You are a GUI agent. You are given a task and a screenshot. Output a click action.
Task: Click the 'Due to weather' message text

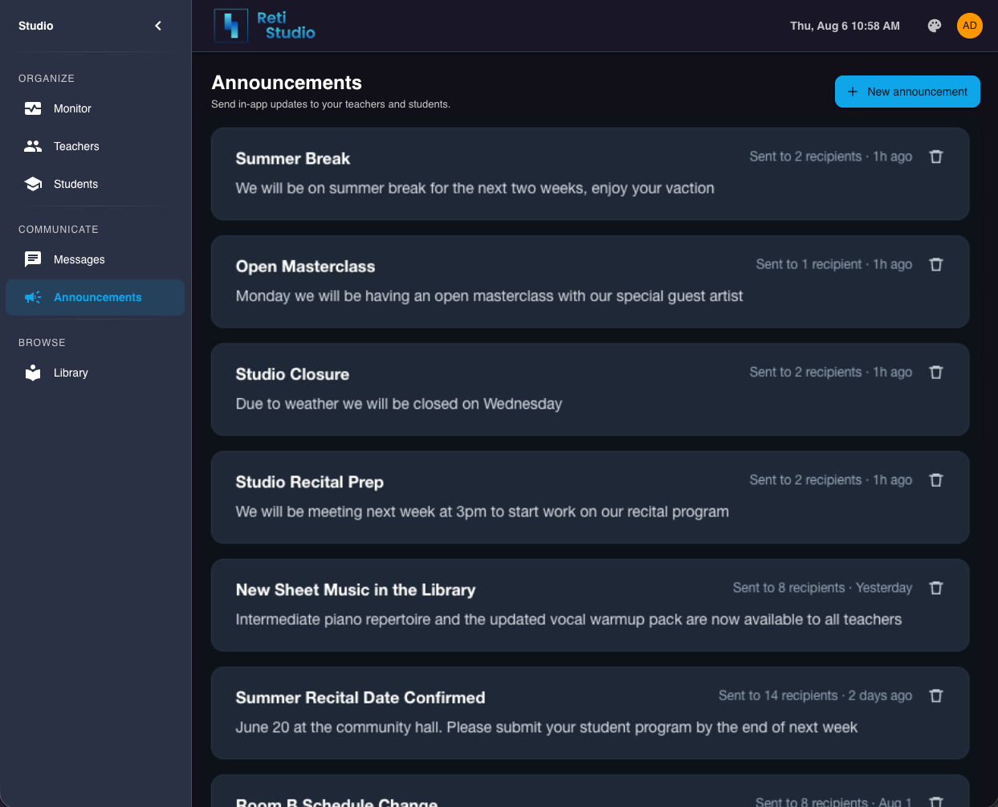[x=399, y=404]
